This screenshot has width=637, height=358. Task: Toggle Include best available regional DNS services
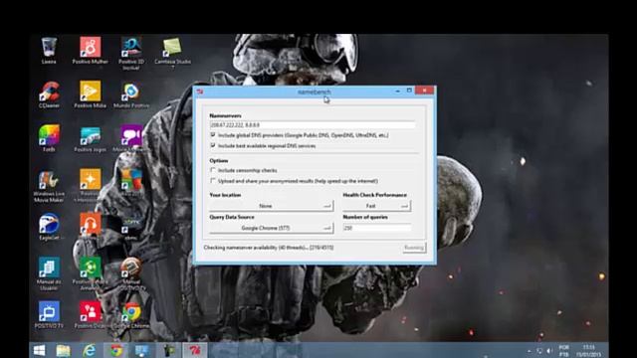(212, 145)
